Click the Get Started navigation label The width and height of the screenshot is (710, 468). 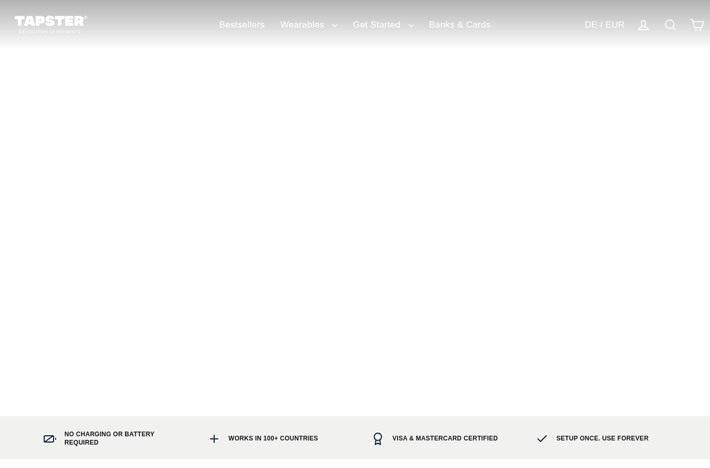click(x=376, y=24)
